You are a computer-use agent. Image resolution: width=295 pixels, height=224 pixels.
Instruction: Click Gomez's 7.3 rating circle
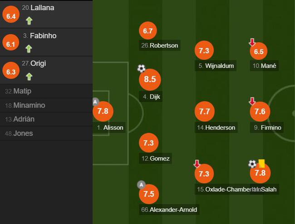point(148,143)
